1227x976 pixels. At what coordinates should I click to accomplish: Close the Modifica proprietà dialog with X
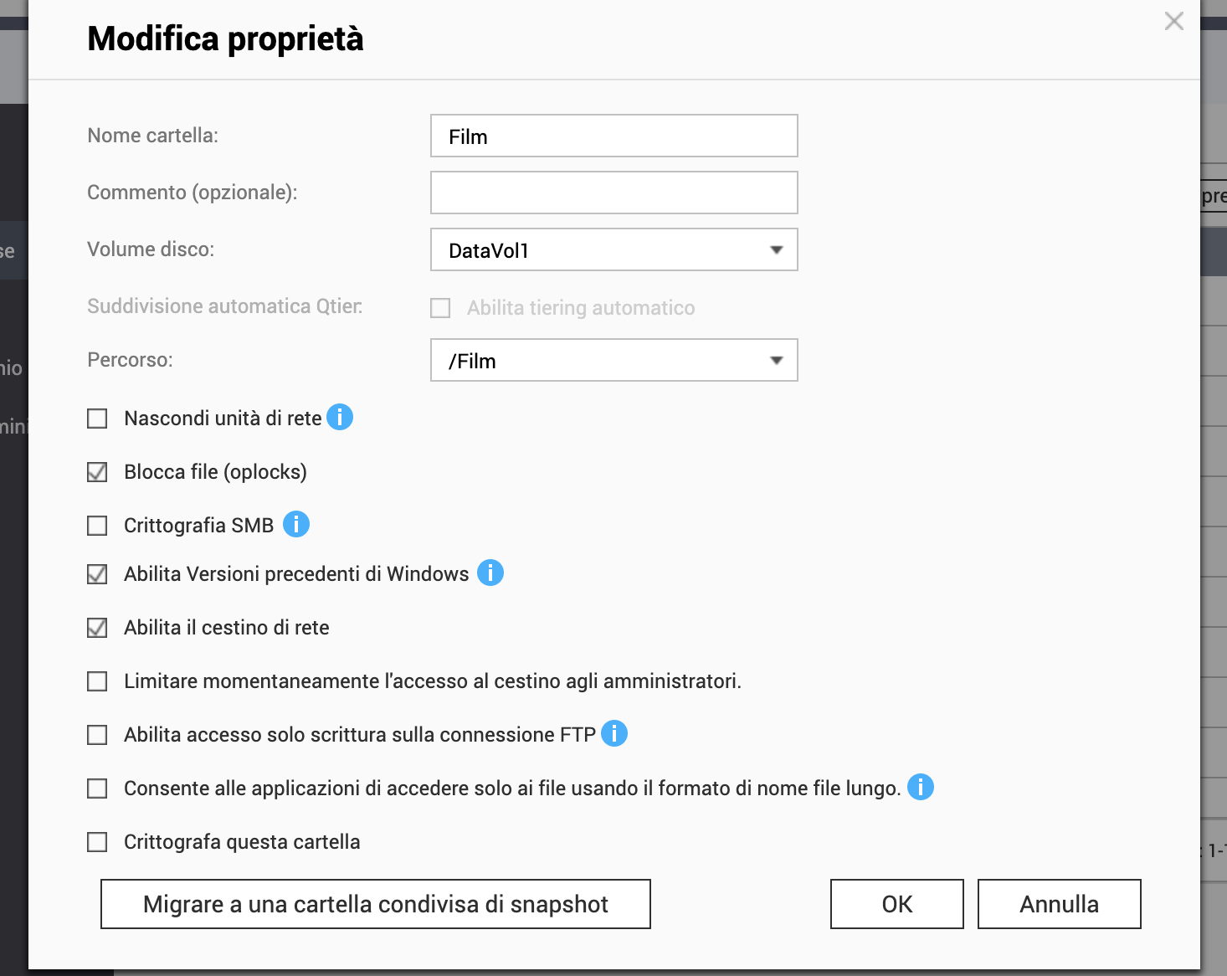(x=1174, y=21)
